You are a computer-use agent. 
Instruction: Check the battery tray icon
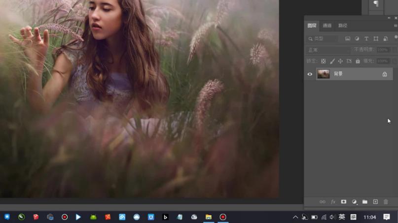pos(314,217)
